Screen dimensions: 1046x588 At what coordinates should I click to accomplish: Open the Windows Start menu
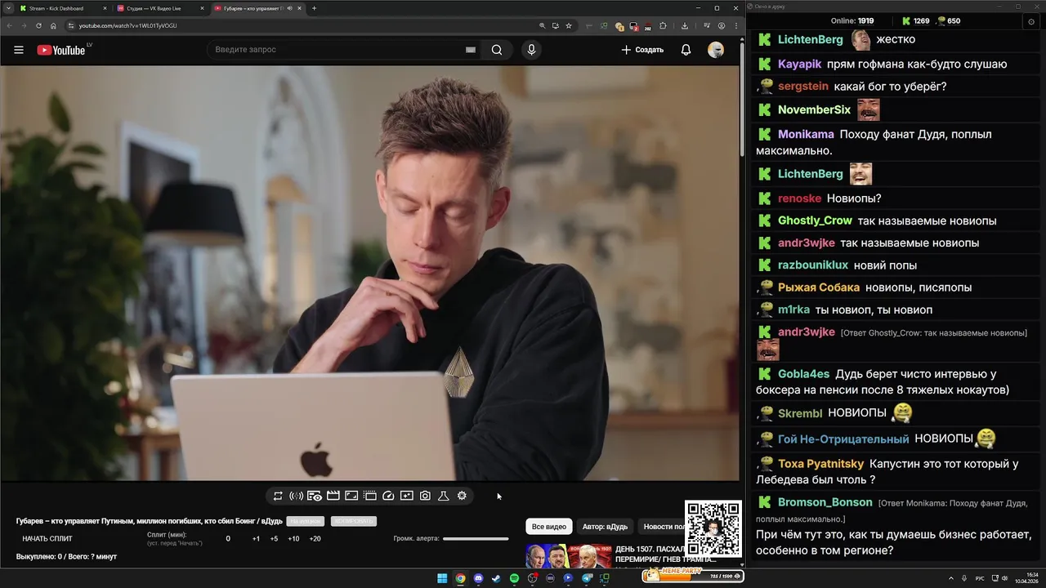coord(442,578)
